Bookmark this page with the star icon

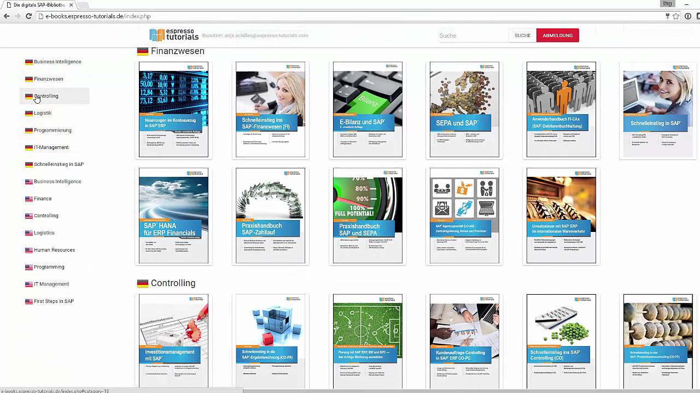click(x=676, y=16)
